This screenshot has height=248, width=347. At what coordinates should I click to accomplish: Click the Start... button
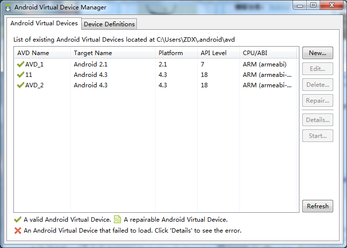point(318,136)
